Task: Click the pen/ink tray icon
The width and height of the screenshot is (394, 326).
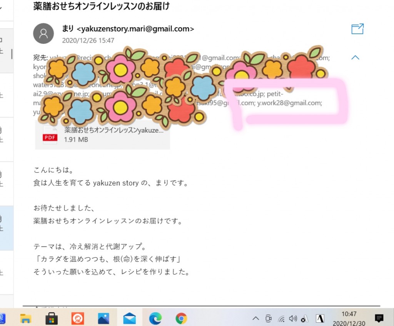Action: 304,319
